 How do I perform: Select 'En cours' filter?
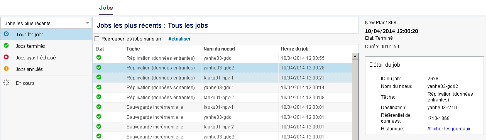tap(46, 83)
